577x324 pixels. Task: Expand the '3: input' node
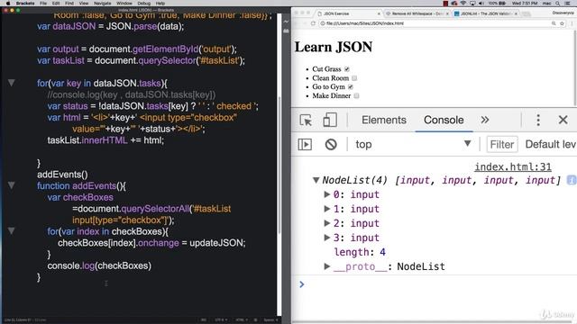326,238
